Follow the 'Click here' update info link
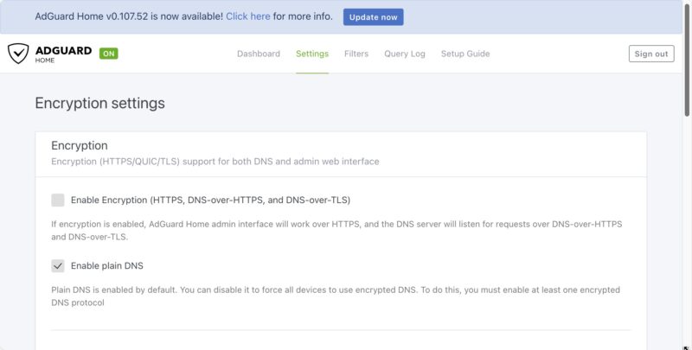 [248, 16]
